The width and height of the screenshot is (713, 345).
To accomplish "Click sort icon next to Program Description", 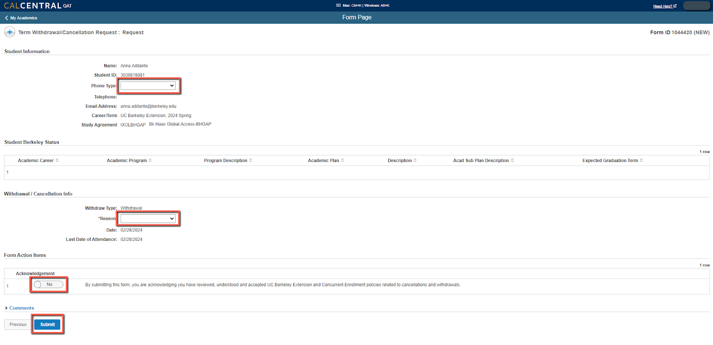I will [250, 160].
